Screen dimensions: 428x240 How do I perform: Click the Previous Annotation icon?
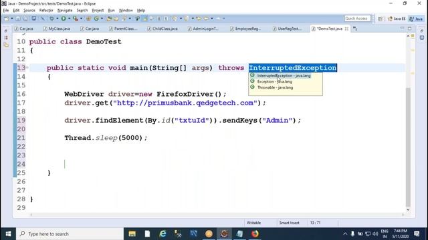187,19
